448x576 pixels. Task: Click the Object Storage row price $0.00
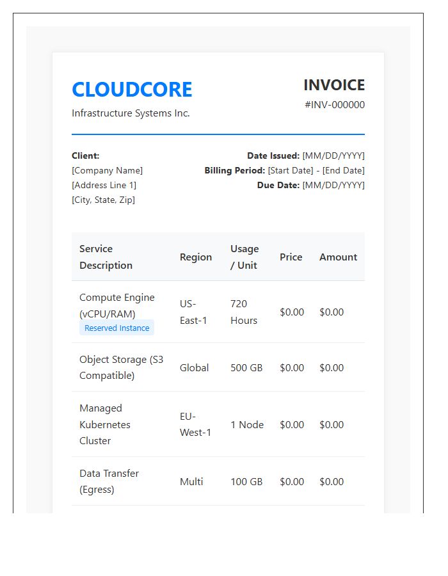292,368
